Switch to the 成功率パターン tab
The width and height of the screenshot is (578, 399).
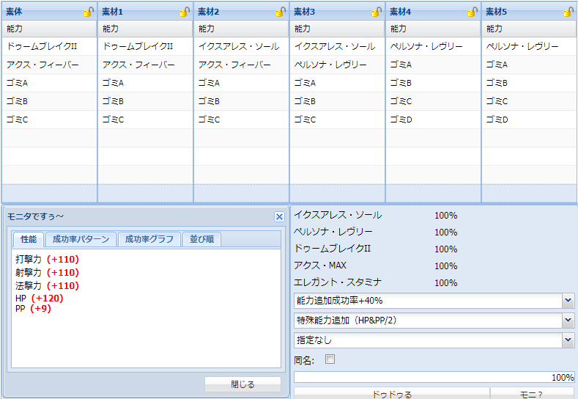click(81, 239)
